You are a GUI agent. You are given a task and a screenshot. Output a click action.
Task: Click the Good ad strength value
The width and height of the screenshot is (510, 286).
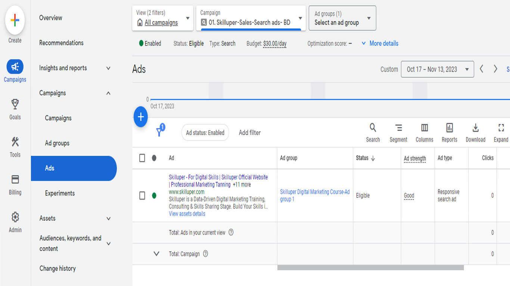pyautogui.click(x=409, y=196)
